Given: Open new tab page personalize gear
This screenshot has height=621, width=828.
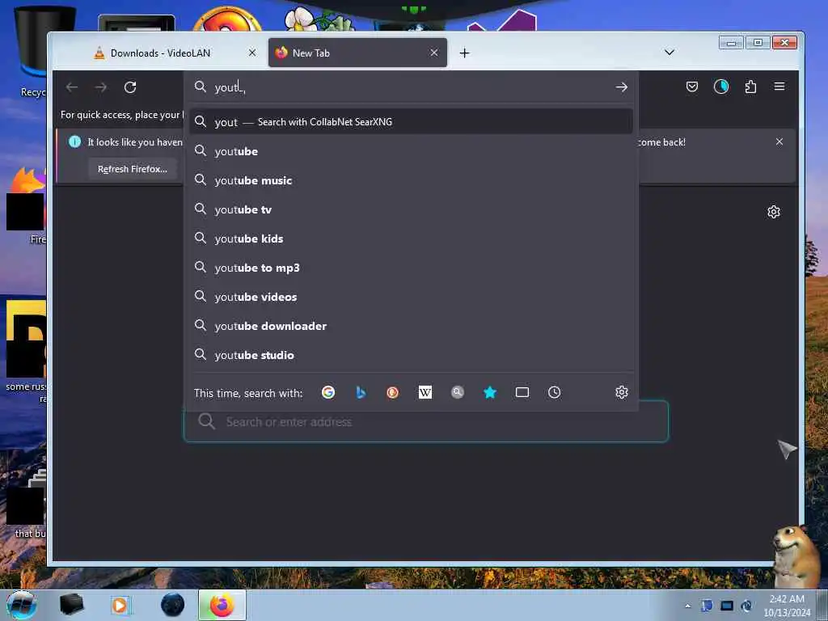Looking at the screenshot, I should click(x=774, y=213).
